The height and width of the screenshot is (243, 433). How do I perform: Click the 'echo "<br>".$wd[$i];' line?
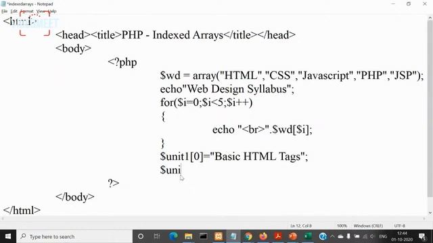coord(263,130)
